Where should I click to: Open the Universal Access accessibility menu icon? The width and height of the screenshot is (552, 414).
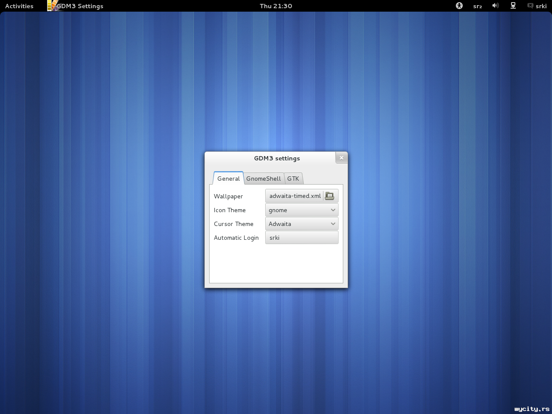tap(459, 6)
